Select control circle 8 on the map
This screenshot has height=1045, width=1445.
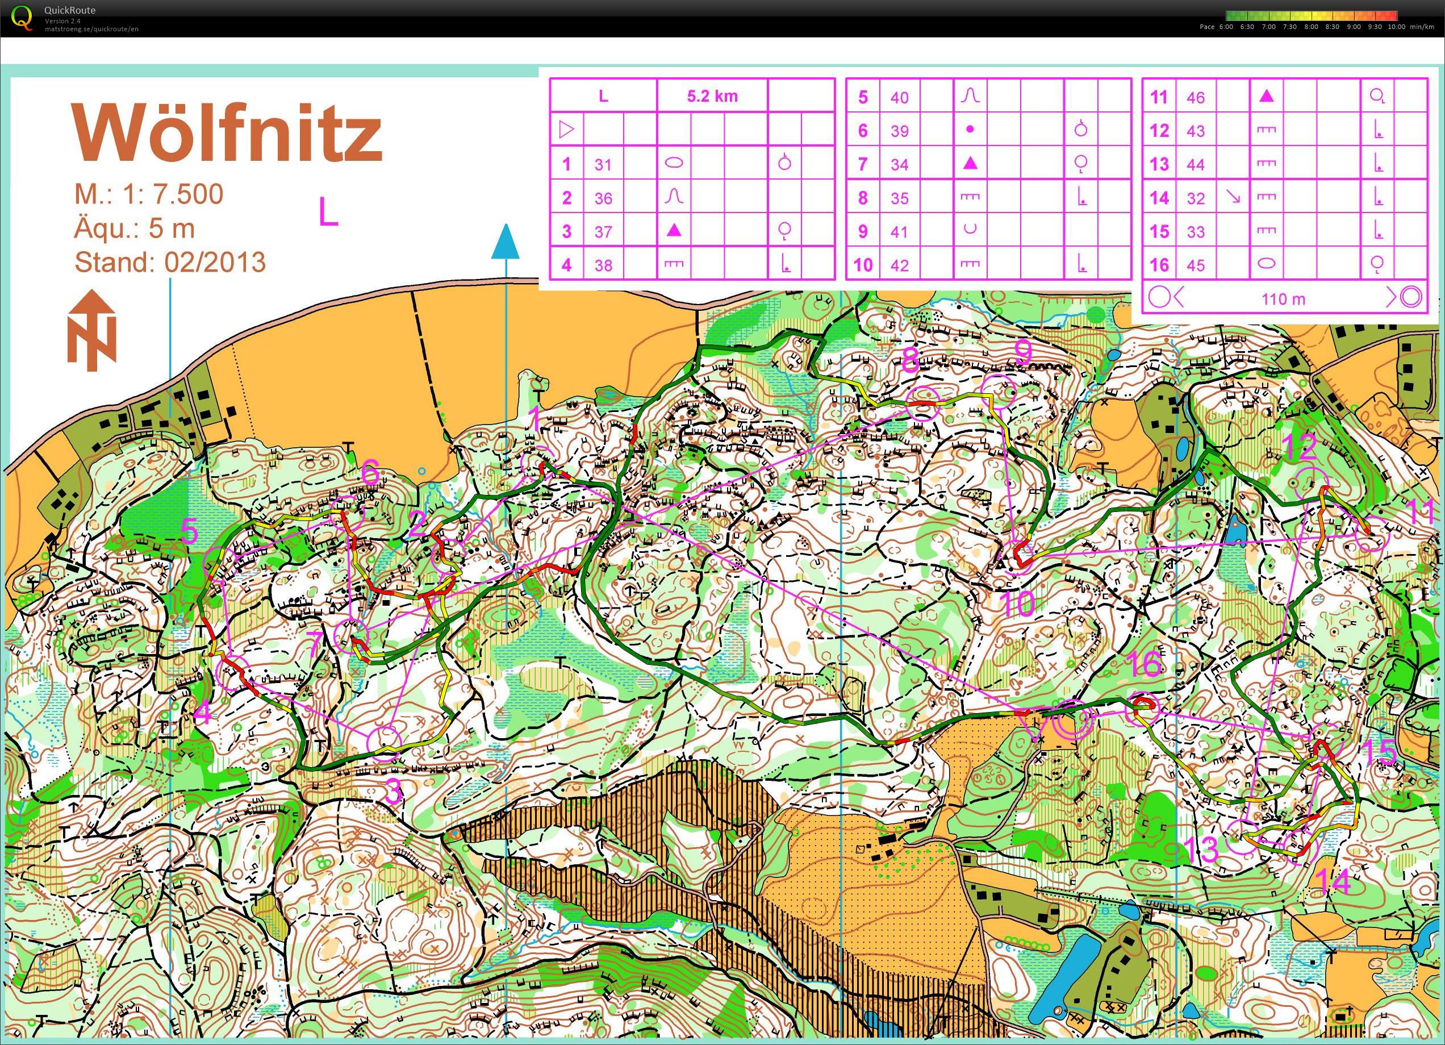point(923,404)
